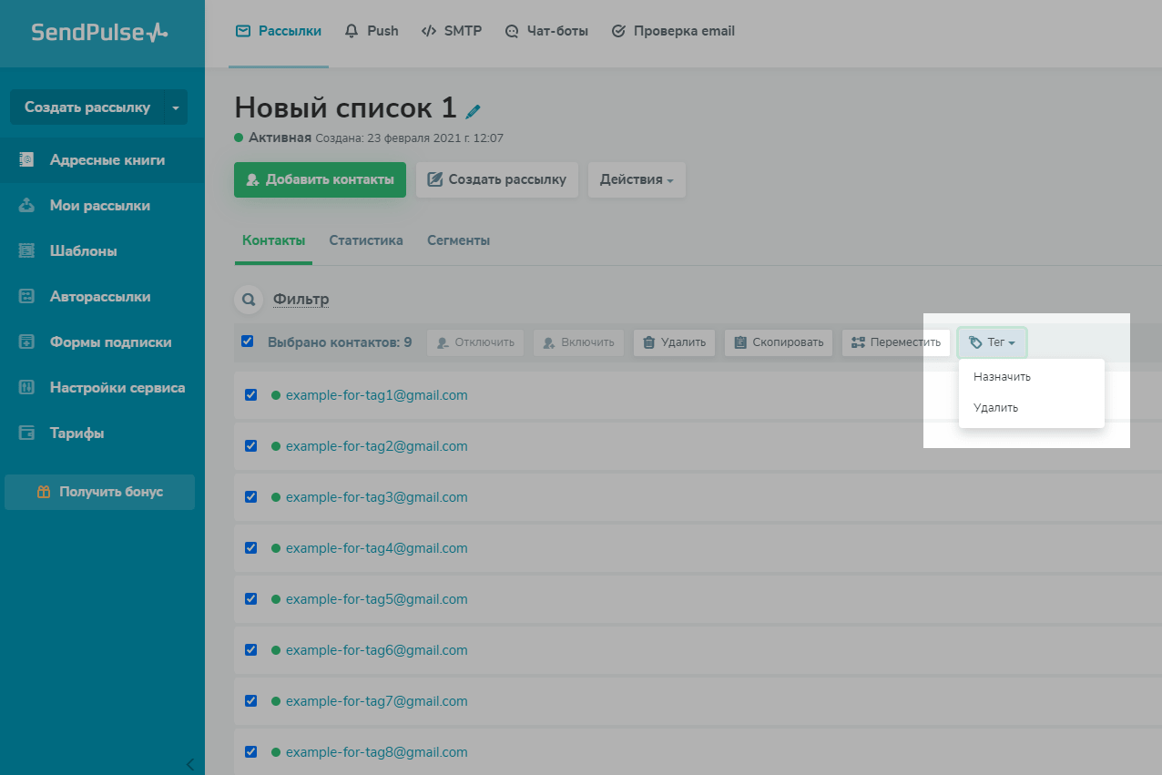Choose Назначить from the tag menu

(1002, 377)
